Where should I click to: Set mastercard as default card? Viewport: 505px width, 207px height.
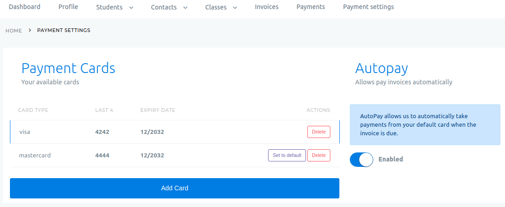(287, 156)
